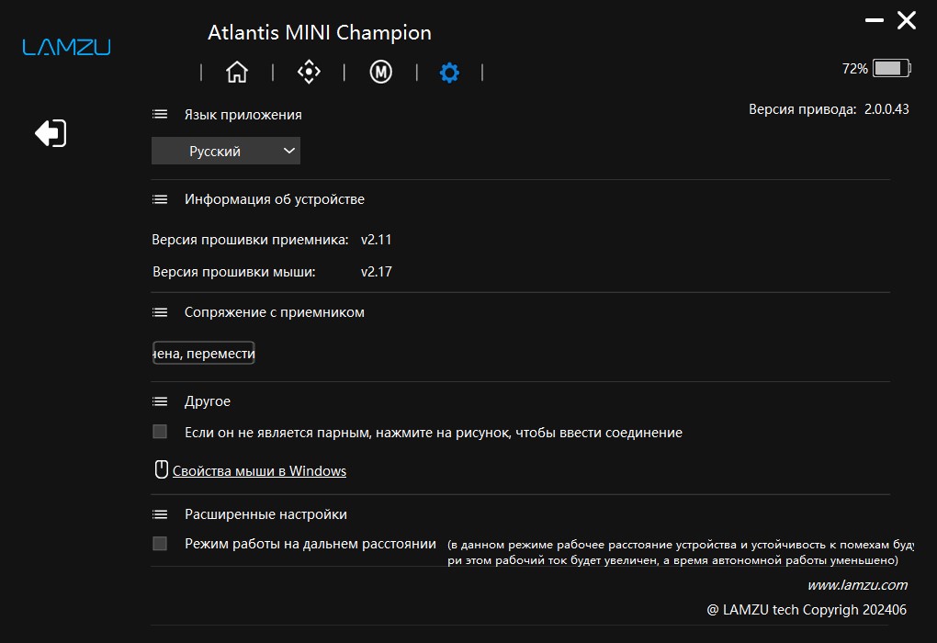The width and height of the screenshot is (937, 643).
Task: Click list icon next to Расширенные настройки
Action: 160,513
